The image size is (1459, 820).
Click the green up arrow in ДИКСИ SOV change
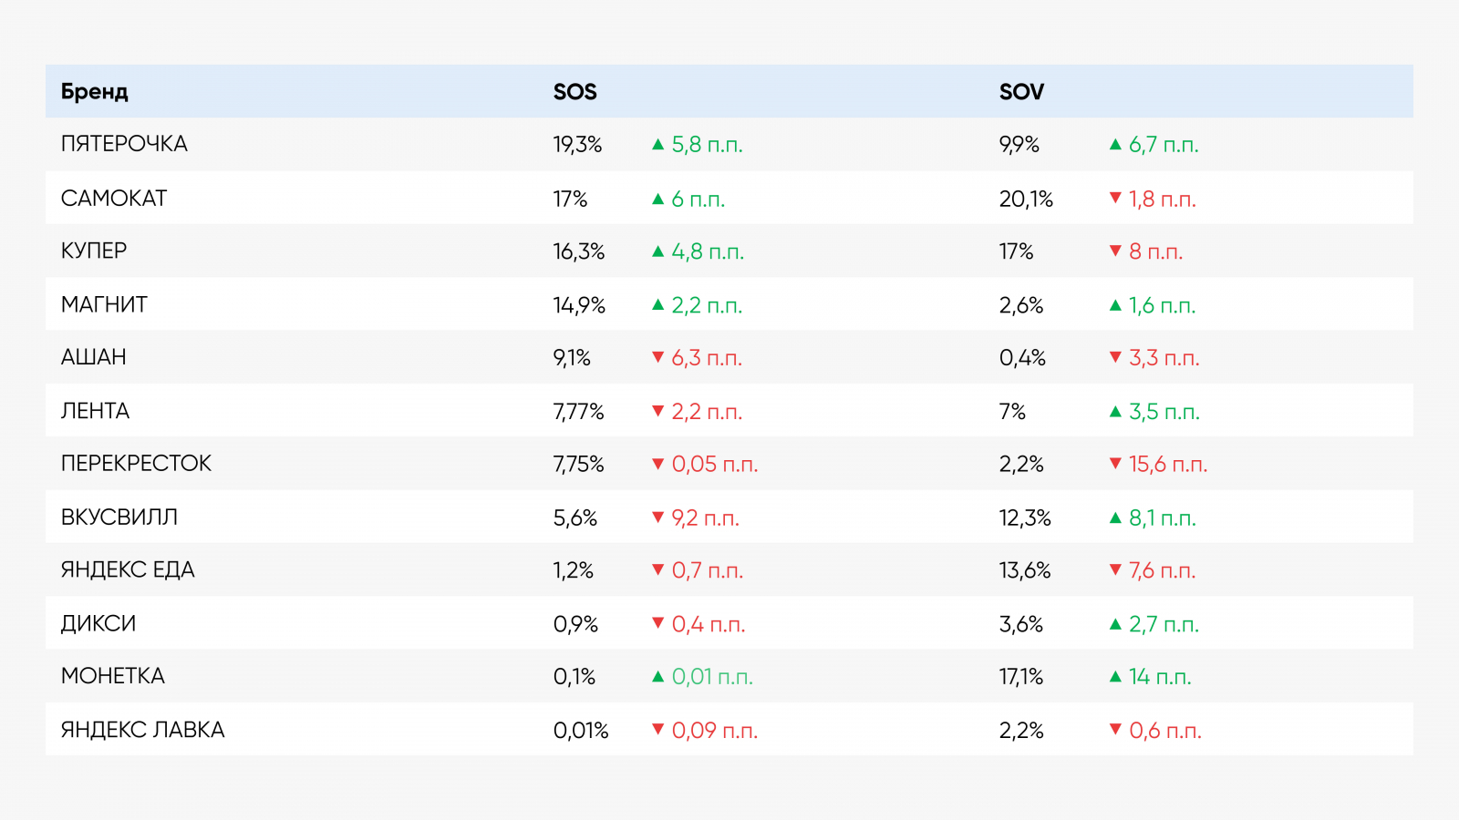tap(1114, 624)
